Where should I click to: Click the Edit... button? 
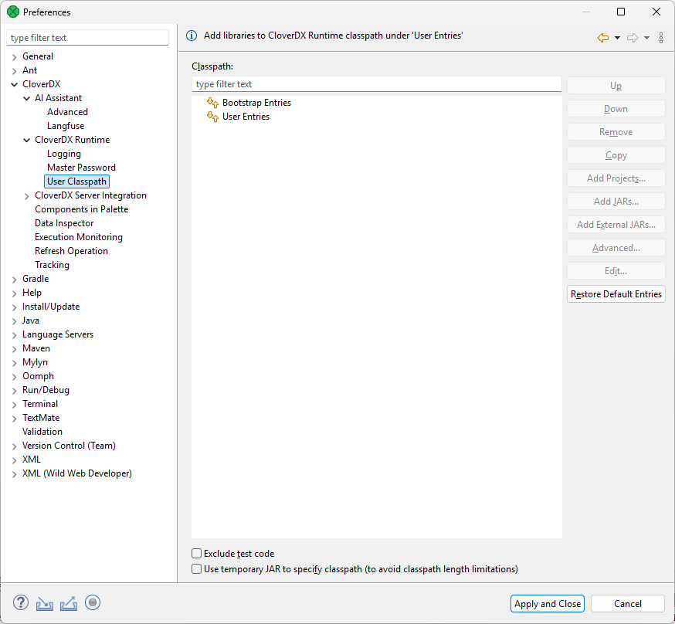click(616, 271)
